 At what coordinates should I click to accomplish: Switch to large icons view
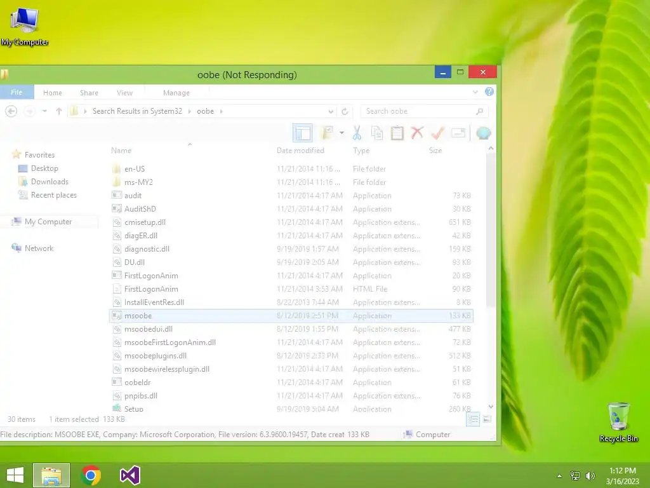point(487,419)
